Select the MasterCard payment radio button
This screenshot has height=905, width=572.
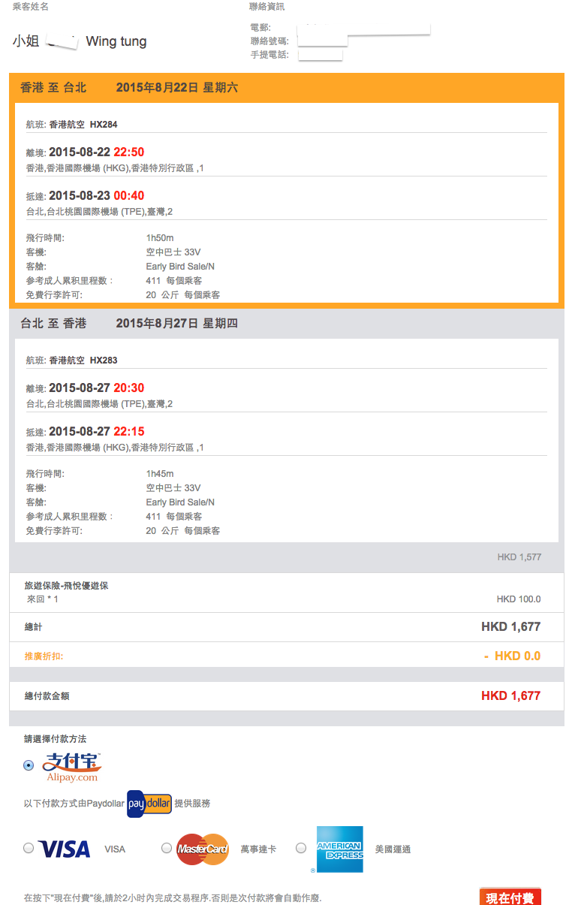pyautogui.click(x=167, y=848)
